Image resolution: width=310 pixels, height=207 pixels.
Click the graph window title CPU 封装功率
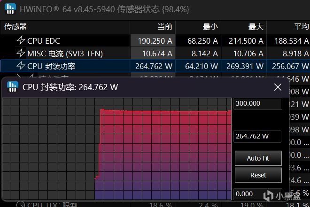tap(70, 87)
